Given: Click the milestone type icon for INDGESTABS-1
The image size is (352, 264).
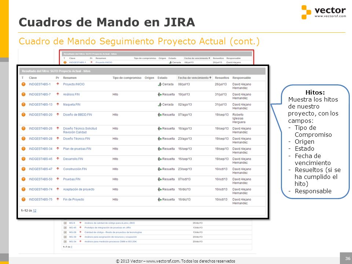Looking at the screenshot, I should (x=23, y=84).
